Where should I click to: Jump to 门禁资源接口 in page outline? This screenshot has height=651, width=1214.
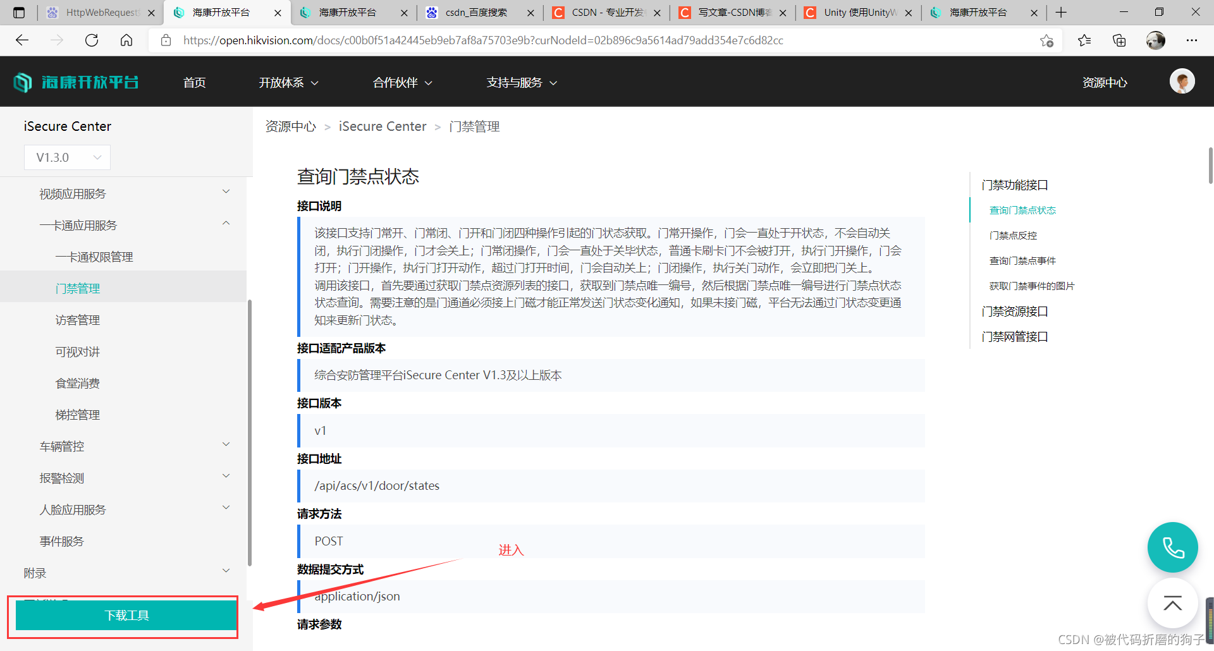tap(1015, 312)
